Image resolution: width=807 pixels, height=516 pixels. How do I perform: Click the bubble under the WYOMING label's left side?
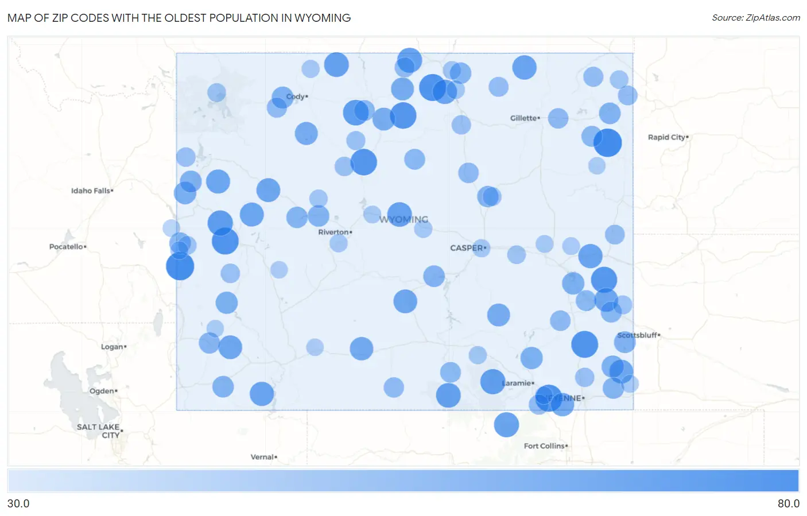[x=399, y=215]
